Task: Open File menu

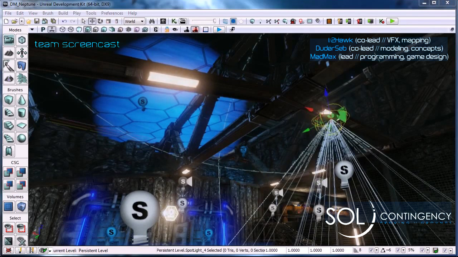Action: pyautogui.click(x=8, y=13)
